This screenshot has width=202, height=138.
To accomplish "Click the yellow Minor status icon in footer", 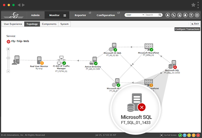I will click(x=189, y=135).
